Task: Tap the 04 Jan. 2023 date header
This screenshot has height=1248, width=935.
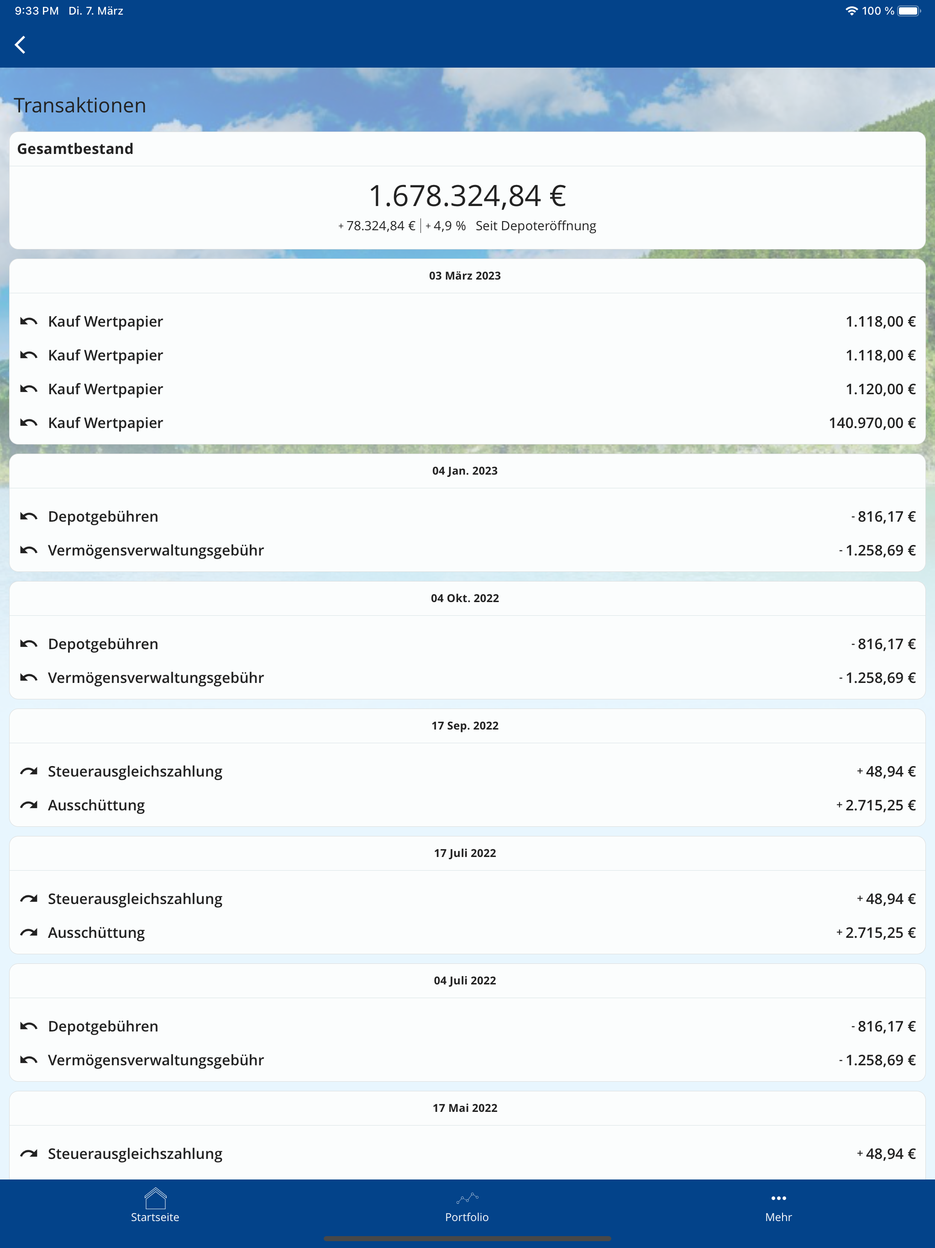Action: click(465, 471)
